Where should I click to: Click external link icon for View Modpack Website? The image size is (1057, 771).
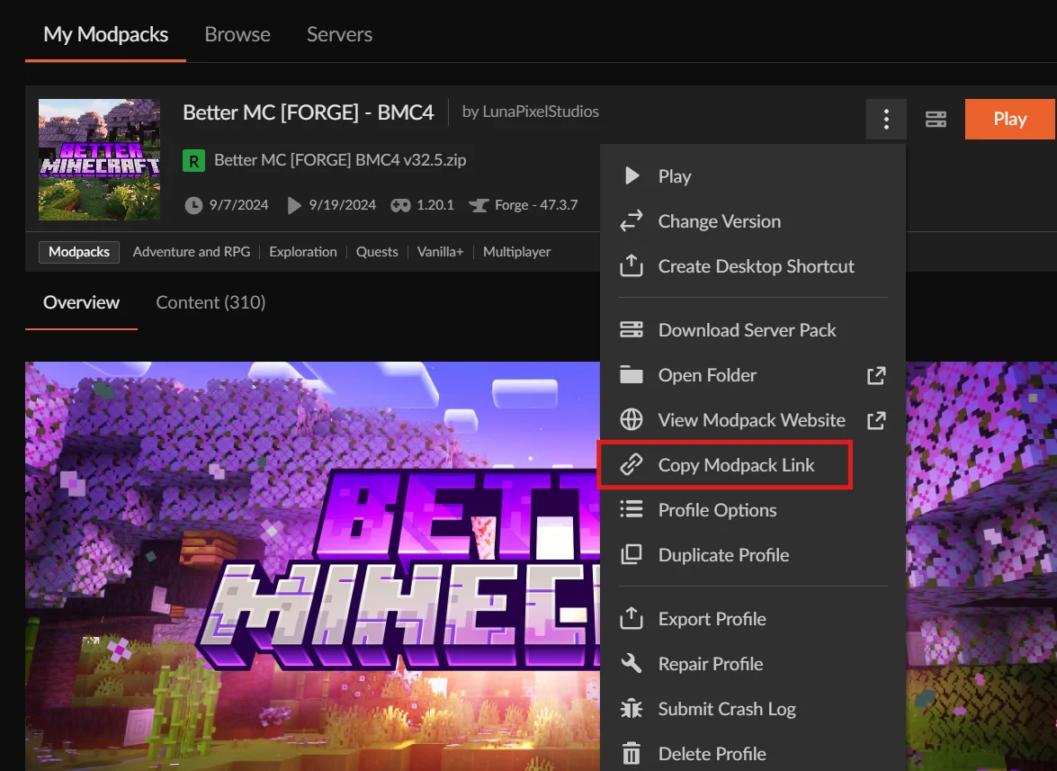point(875,420)
